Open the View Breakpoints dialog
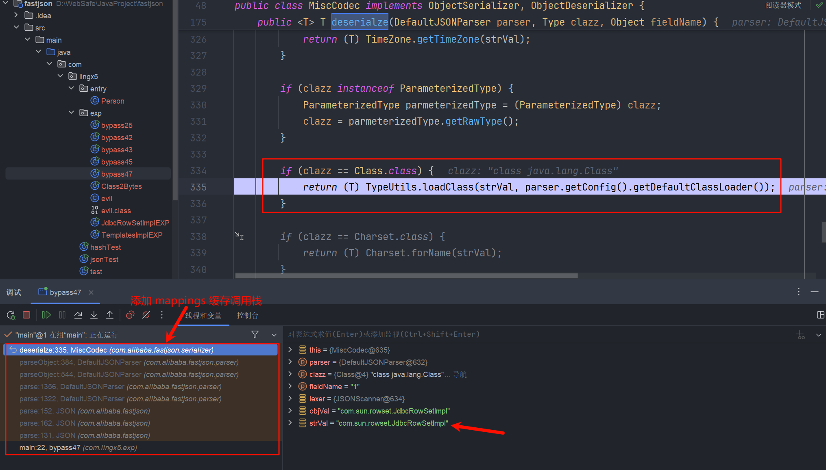The image size is (826, 470). pos(130,315)
